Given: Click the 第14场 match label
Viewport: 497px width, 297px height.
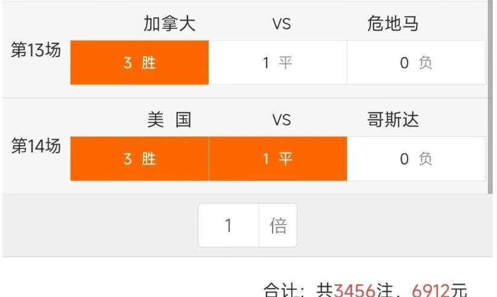Looking at the screenshot, I should point(36,146).
